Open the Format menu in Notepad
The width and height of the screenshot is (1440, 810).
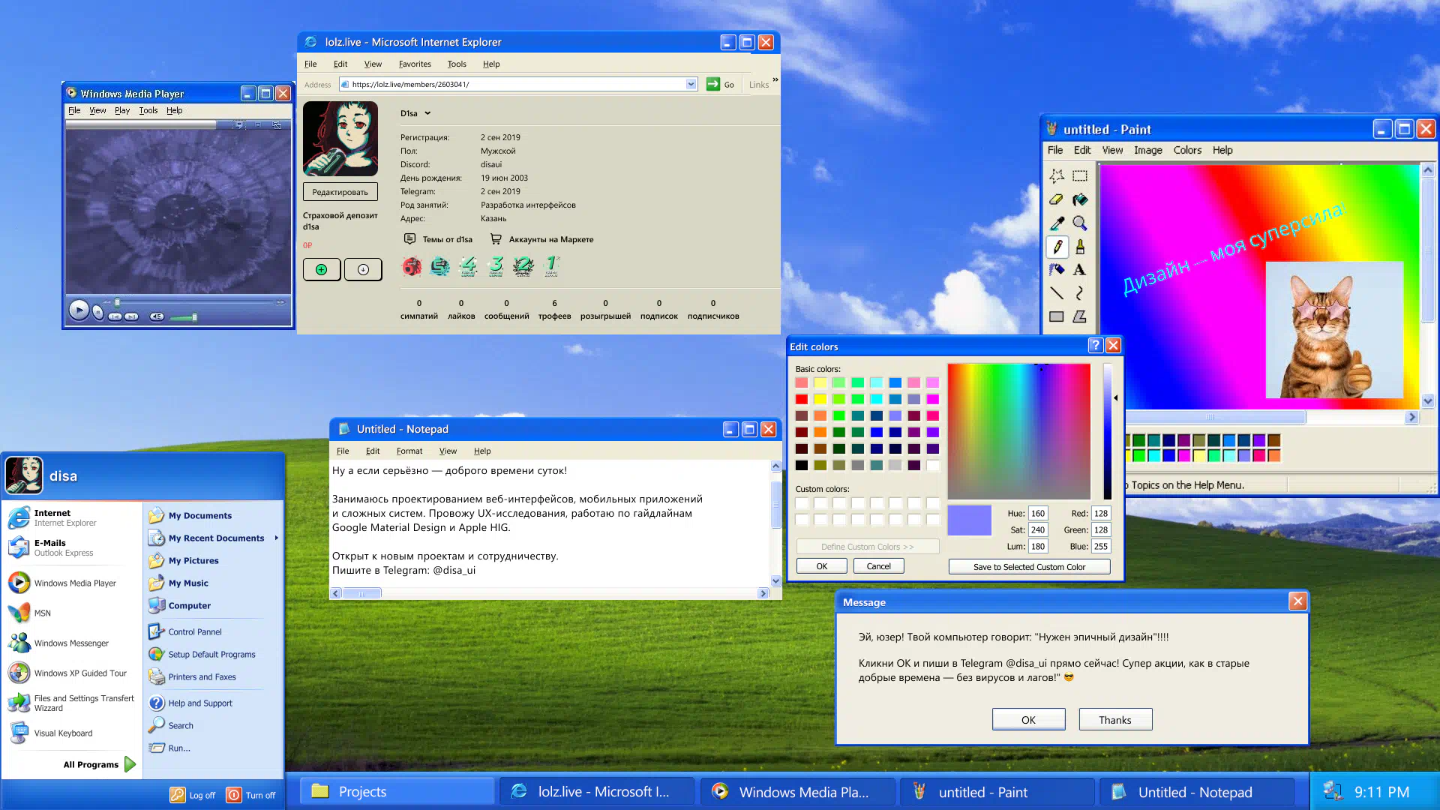tap(409, 451)
